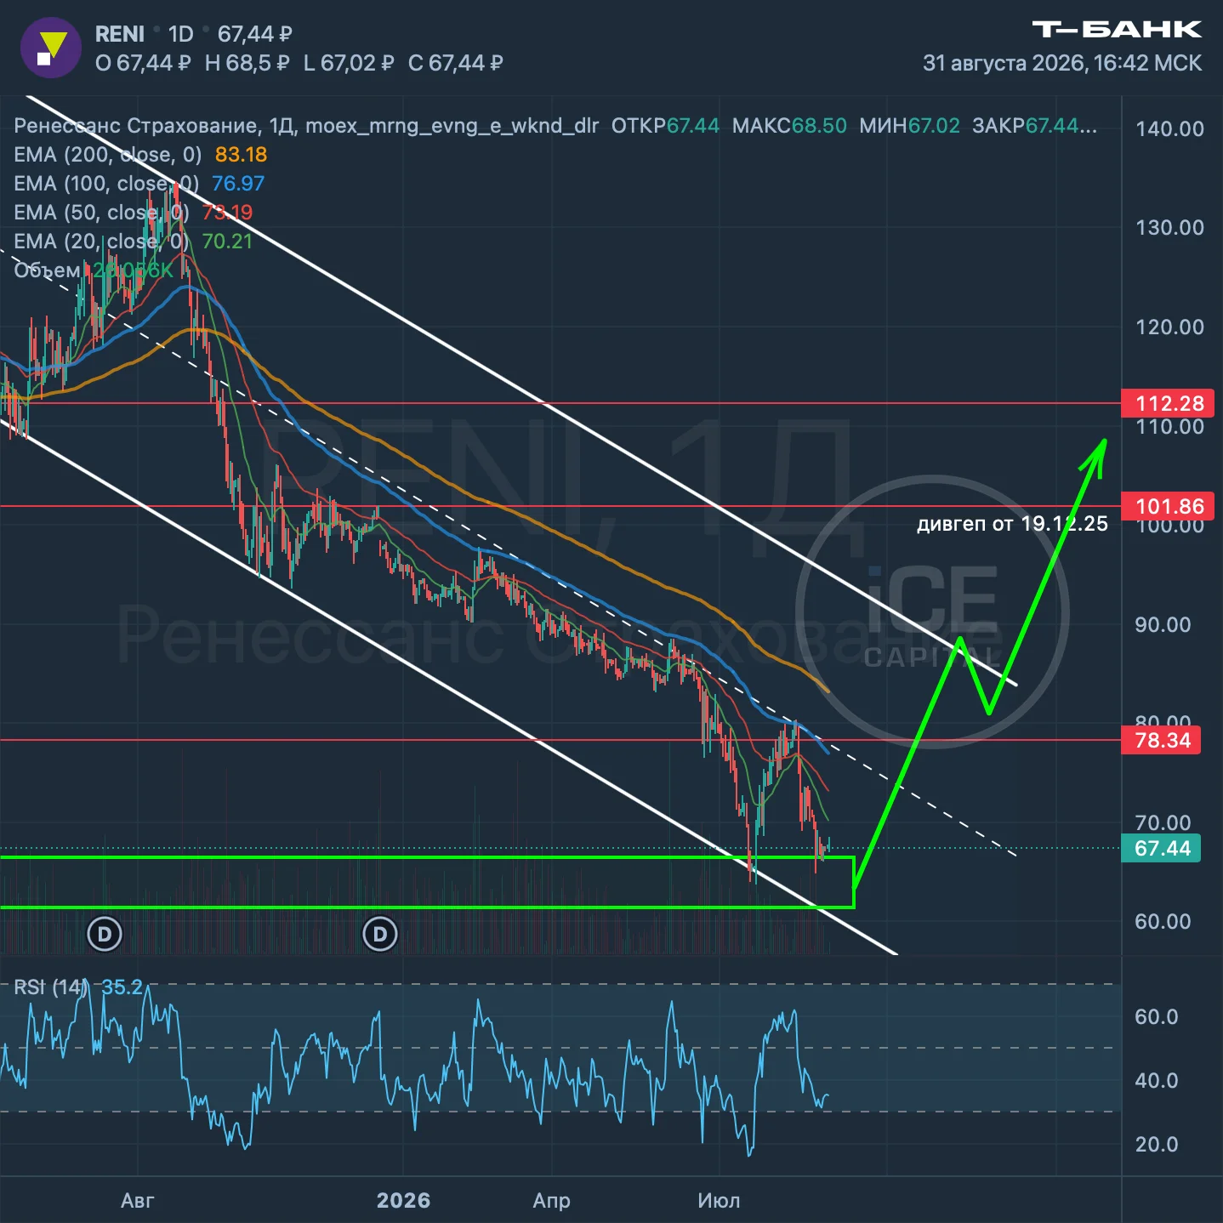Click the green 67.44 current price tag
1223x1223 pixels.
coord(1162,848)
